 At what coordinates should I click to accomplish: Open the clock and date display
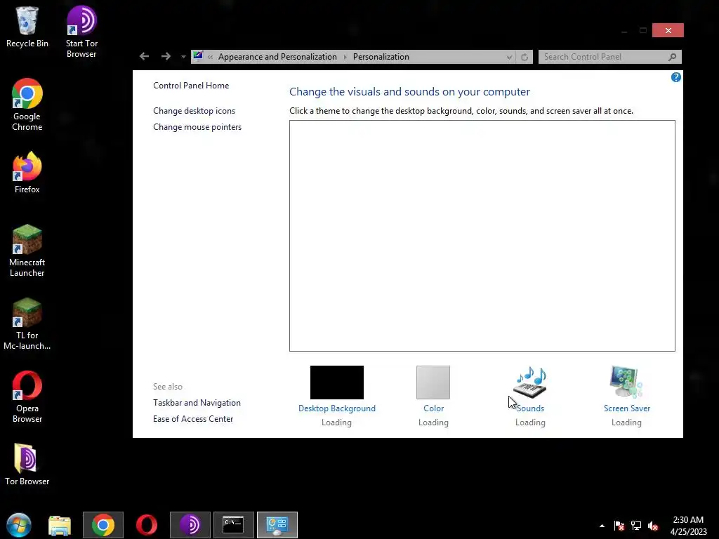point(688,526)
